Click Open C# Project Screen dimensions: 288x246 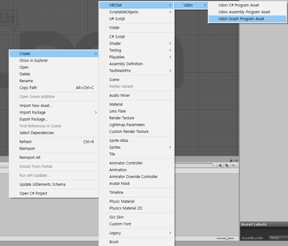tap(54, 193)
